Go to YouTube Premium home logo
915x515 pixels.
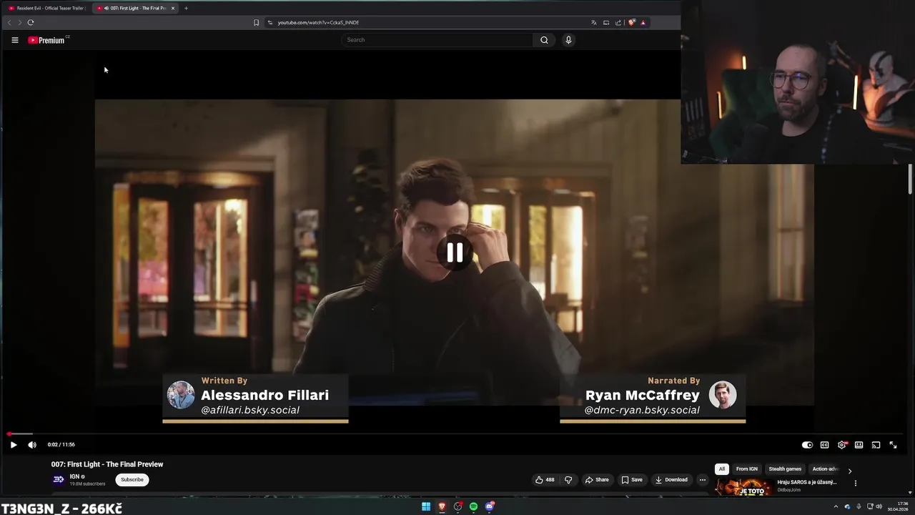point(47,40)
